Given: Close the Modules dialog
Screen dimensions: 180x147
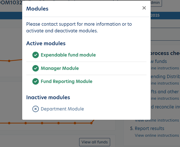Looking at the screenshot, I should (144, 8).
